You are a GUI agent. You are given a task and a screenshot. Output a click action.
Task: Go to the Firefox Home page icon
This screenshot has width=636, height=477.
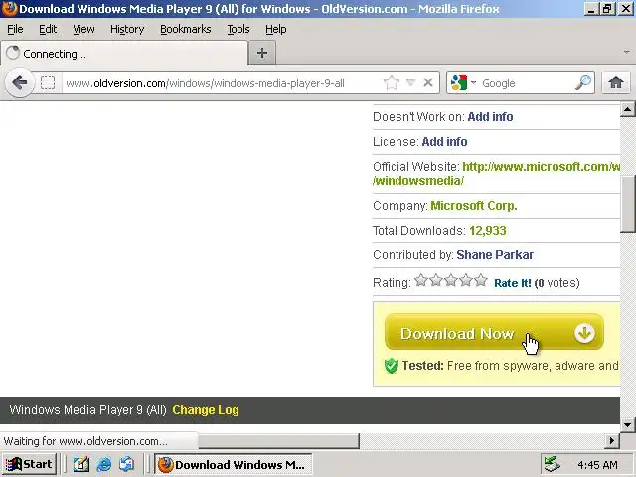click(x=616, y=82)
